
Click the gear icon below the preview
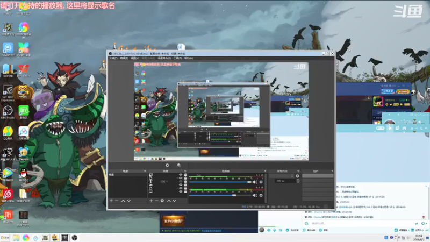click(167, 165)
